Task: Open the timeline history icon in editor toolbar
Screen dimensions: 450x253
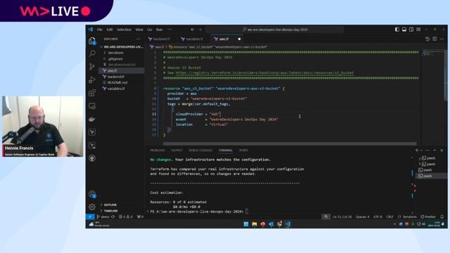Action: (427, 39)
